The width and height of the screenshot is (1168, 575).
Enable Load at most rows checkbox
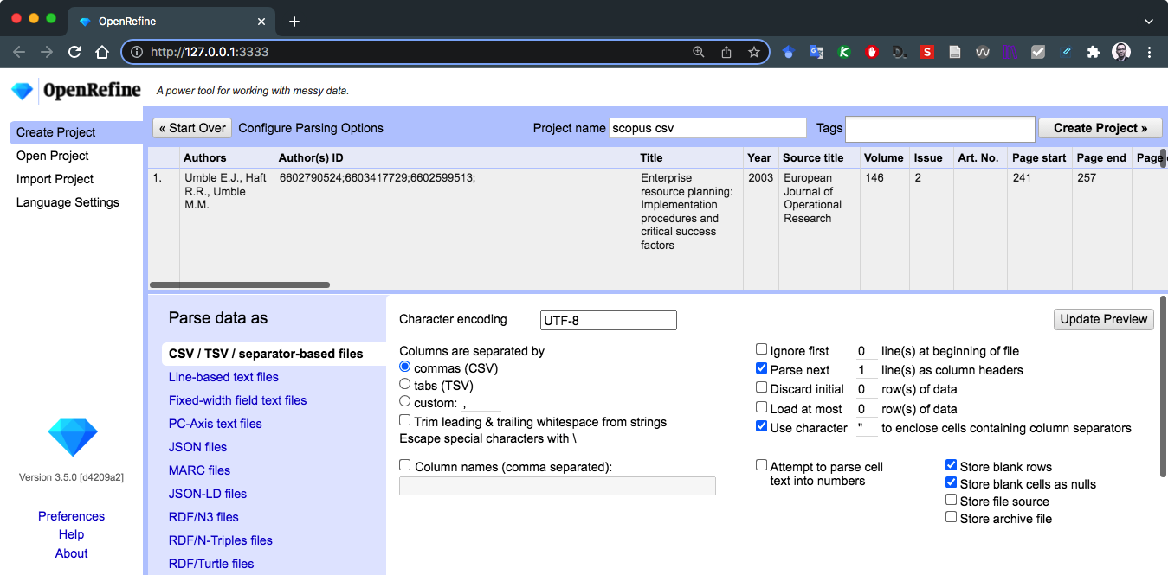coord(761,407)
